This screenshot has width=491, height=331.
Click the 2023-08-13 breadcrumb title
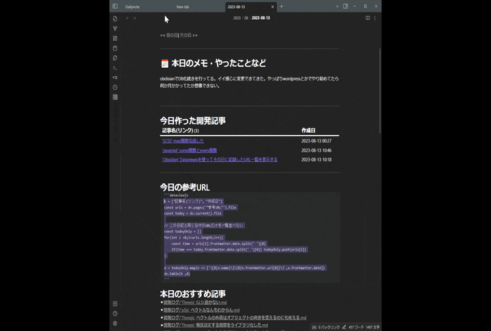tap(261, 18)
